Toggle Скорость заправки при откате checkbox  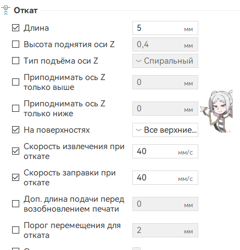15,178
